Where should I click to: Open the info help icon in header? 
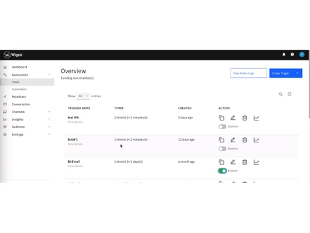[292, 55]
